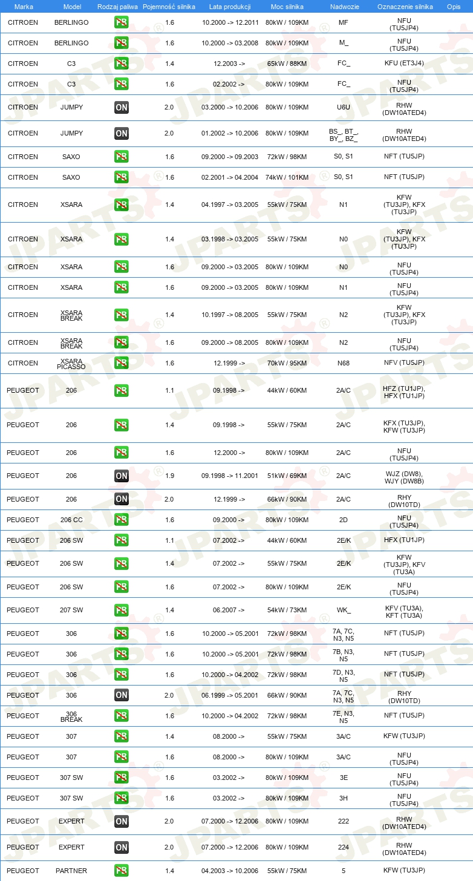Select power cell 74kW / 101KM

(287, 177)
